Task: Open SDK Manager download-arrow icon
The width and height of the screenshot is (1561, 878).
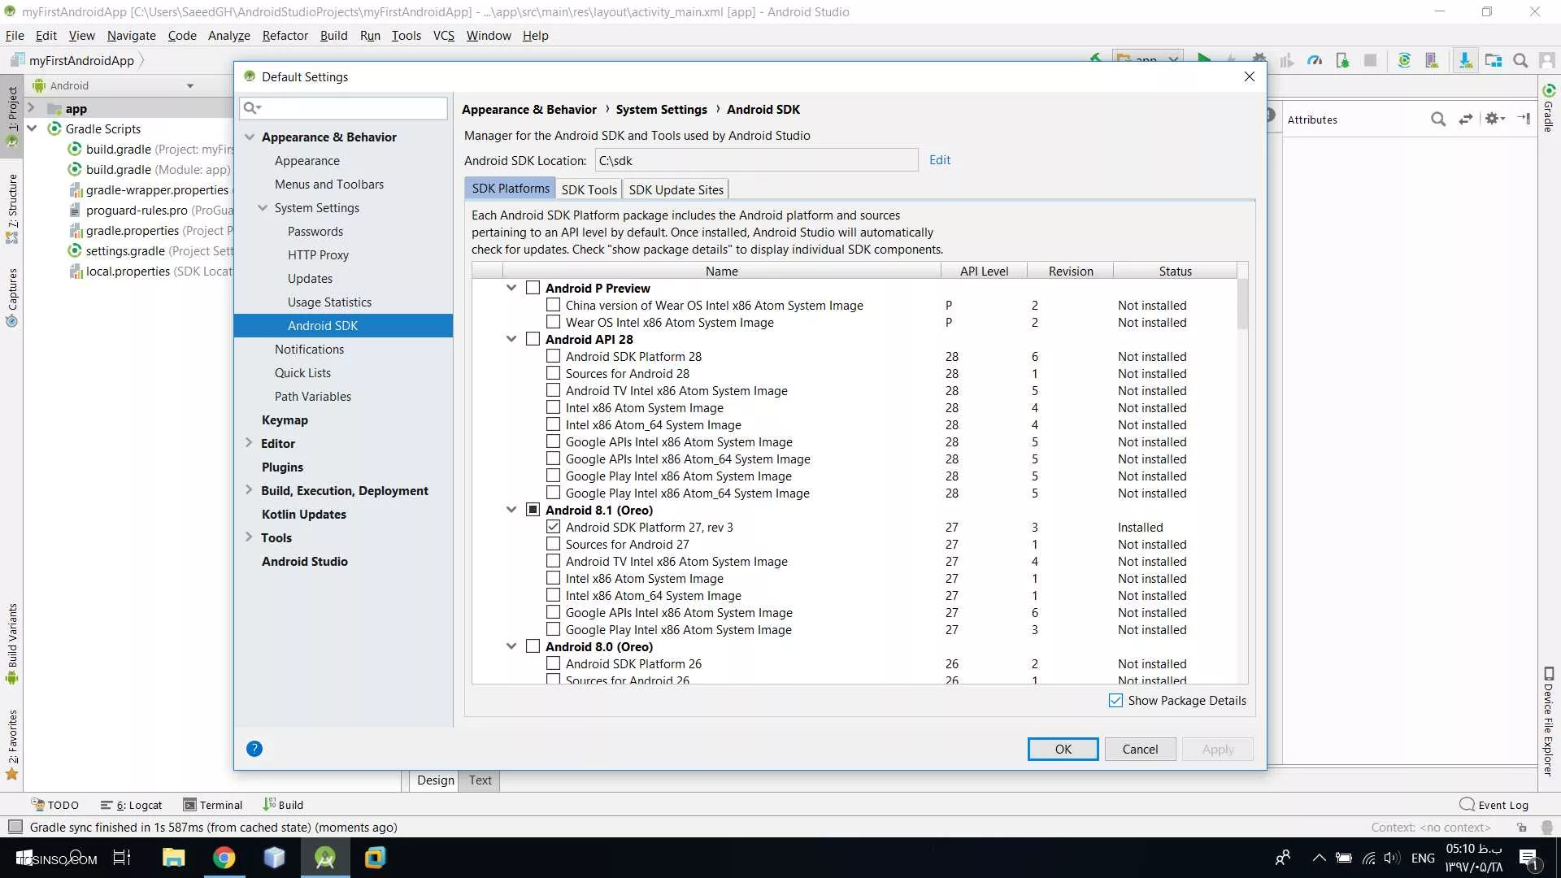Action: tap(1465, 60)
